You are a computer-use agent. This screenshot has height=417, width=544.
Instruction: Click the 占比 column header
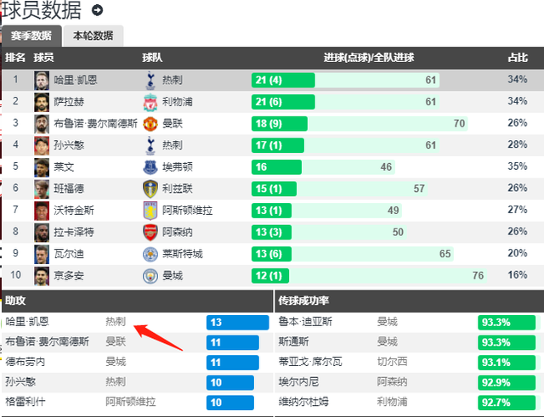tap(518, 58)
